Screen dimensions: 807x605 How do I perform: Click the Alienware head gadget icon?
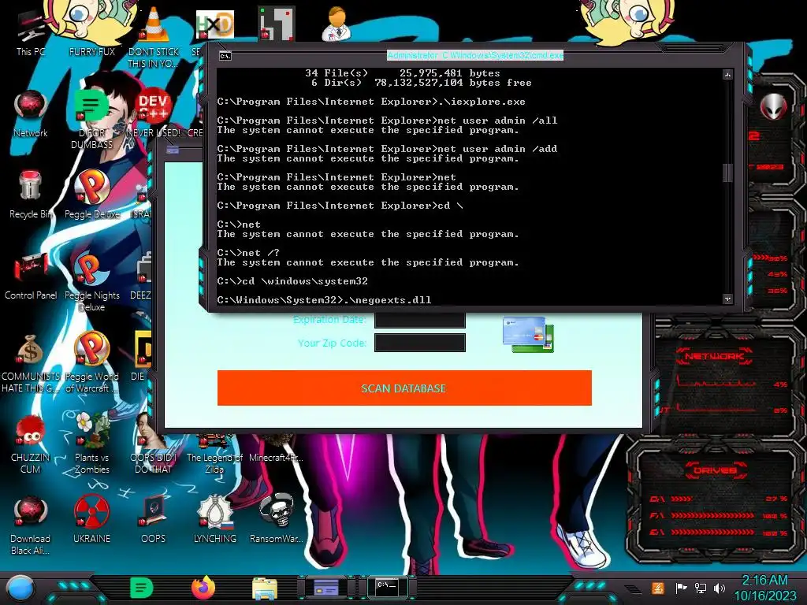click(x=772, y=106)
